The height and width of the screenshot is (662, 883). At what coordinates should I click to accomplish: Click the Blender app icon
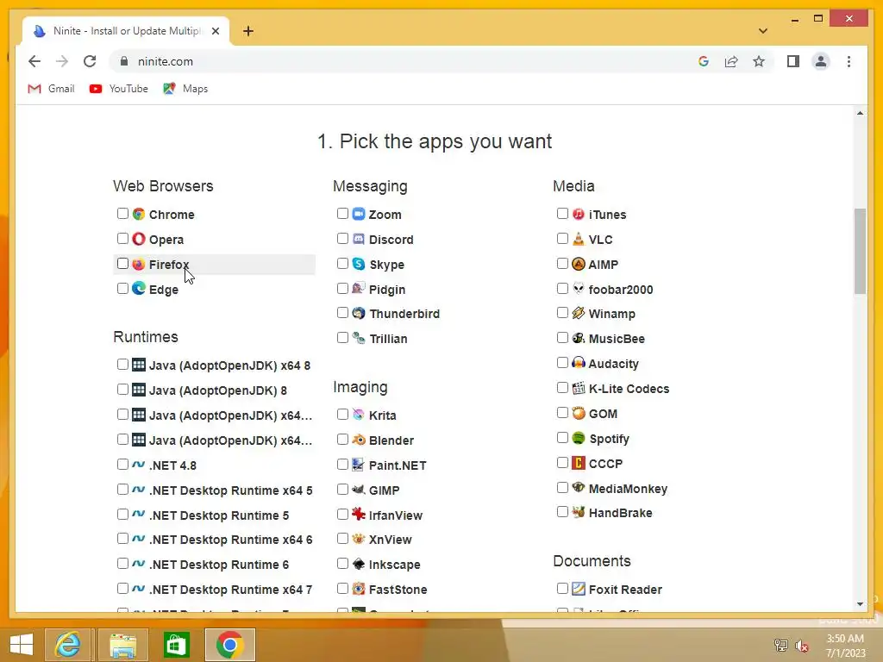pos(359,440)
